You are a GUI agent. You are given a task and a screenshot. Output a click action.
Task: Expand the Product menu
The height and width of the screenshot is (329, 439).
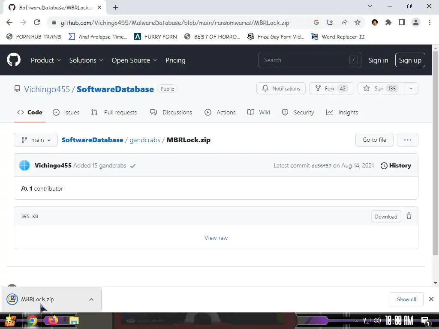(46, 60)
